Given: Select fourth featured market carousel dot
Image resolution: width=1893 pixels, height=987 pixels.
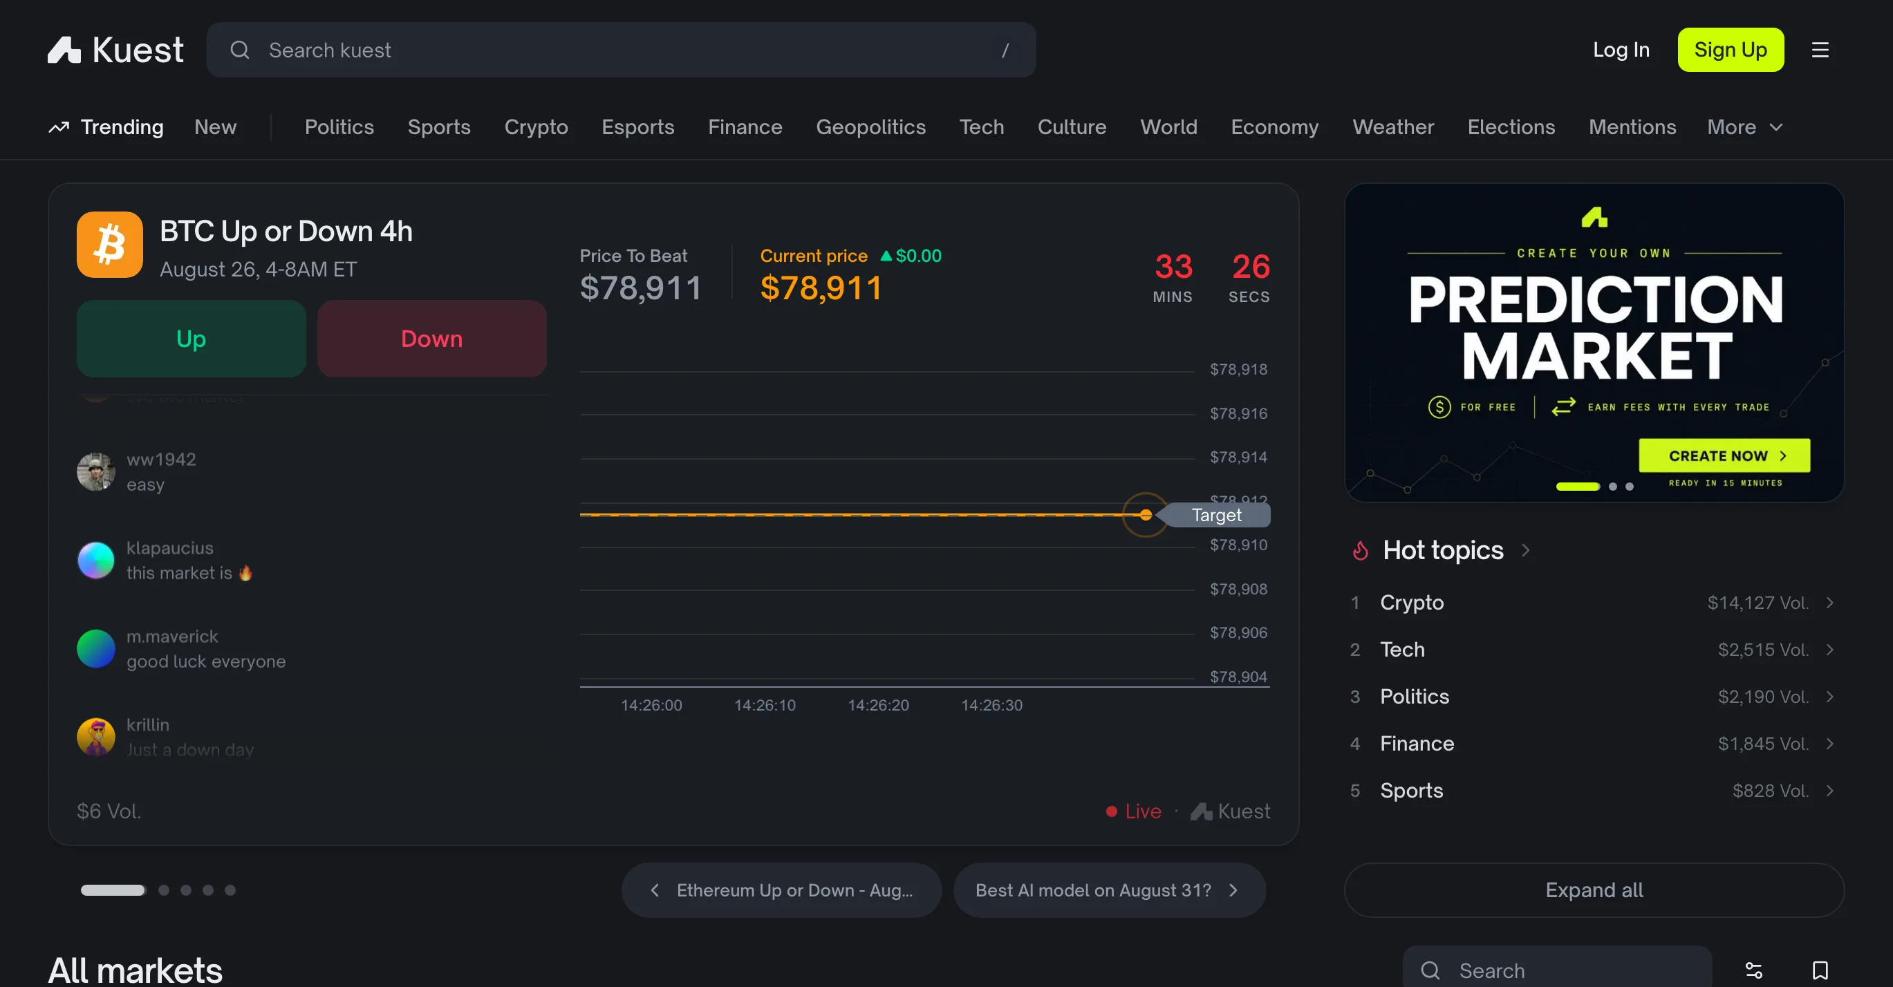Looking at the screenshot, I should [208, 890].
